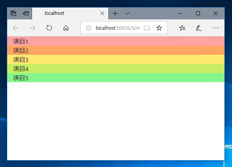The image size is (232, 167).
Task: Minimize the Edge browser window
Action: point(180,13)
